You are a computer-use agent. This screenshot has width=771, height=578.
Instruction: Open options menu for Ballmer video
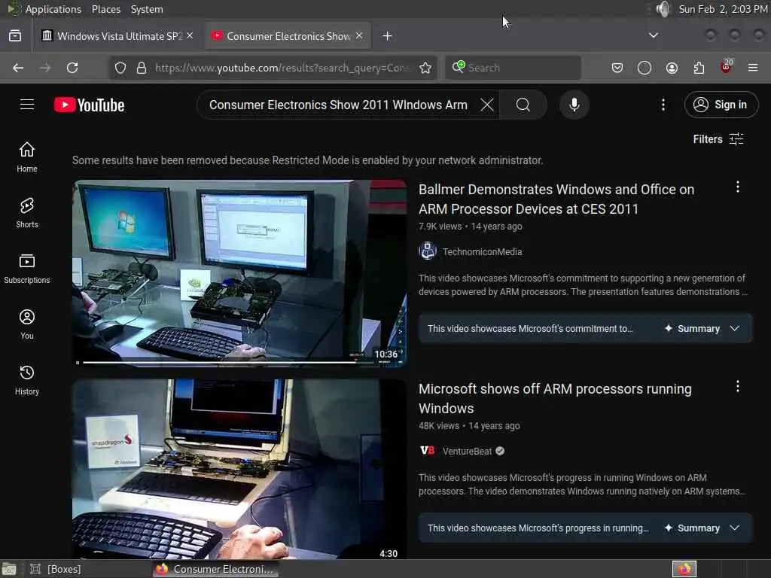pos(738,187)
